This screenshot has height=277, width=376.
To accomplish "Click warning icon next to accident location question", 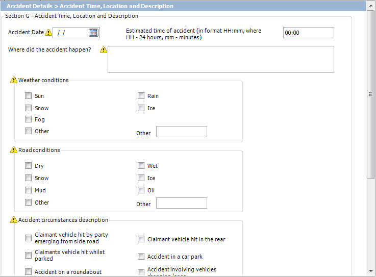I will (104, 49).
